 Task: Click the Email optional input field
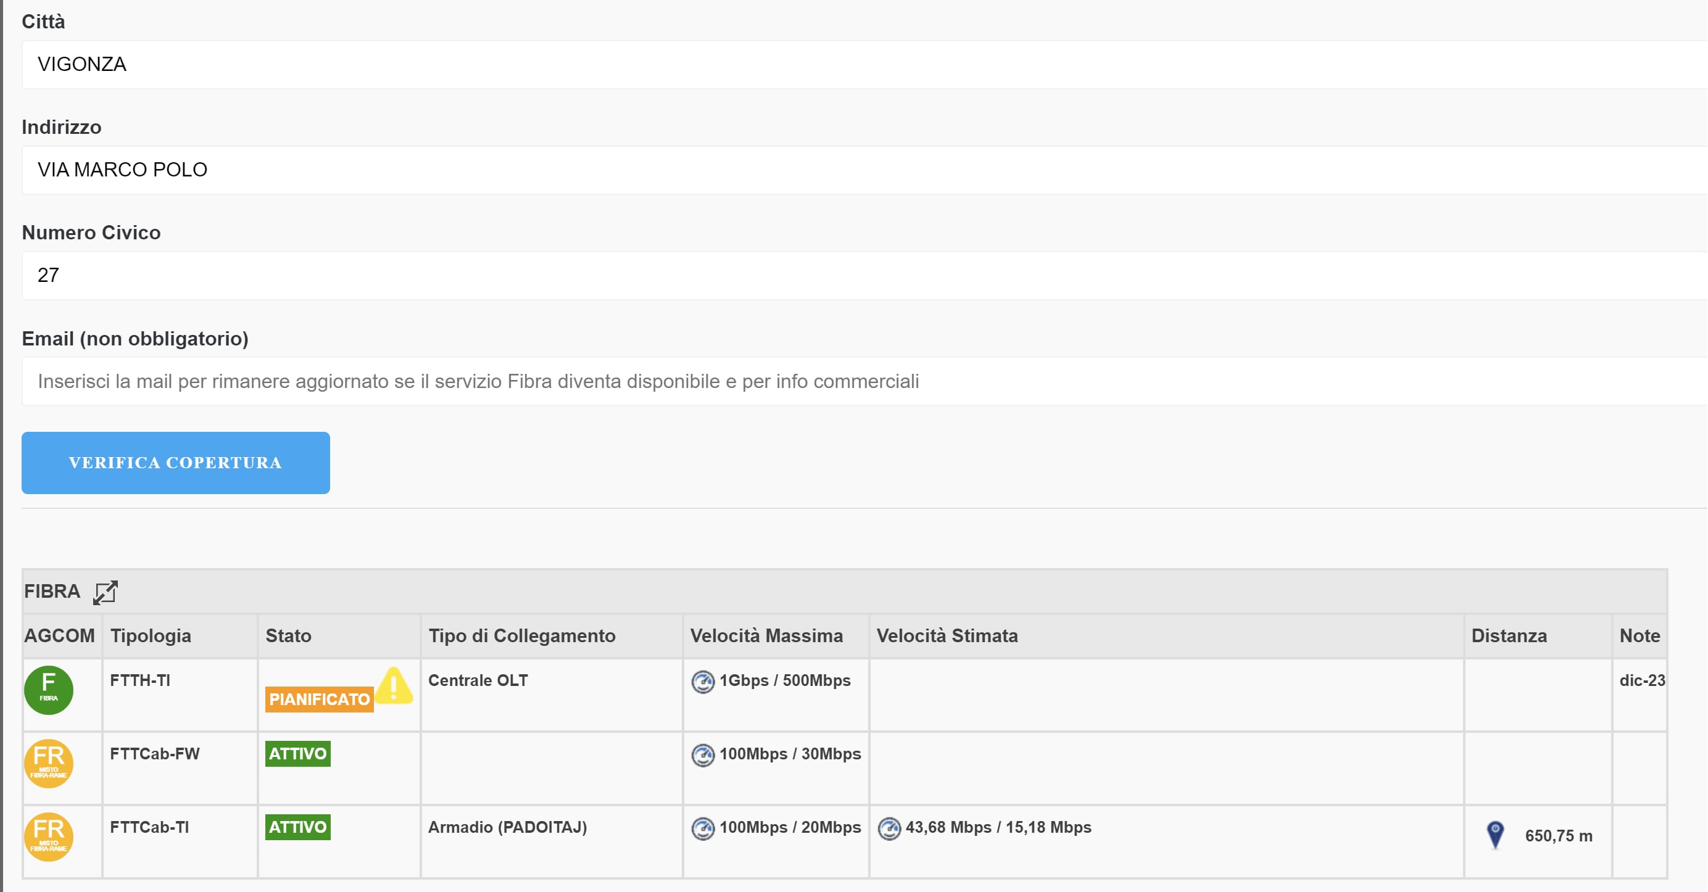[x=862, y=381]
